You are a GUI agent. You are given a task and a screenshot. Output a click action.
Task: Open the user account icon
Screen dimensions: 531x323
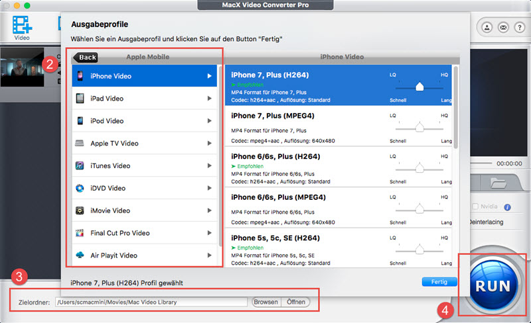pyautogui.click(x=488, y=28)
